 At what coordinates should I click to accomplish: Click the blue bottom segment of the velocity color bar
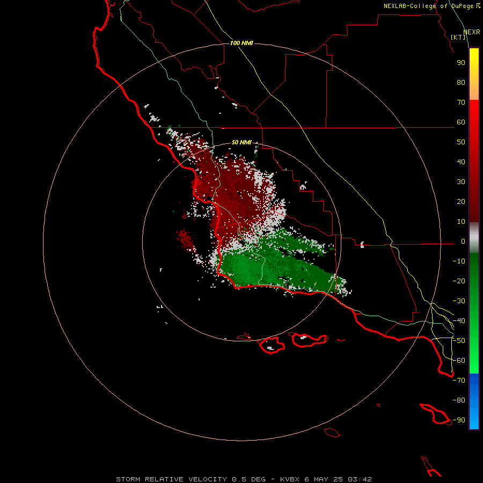pyautogui.click(x=474, y=401)
